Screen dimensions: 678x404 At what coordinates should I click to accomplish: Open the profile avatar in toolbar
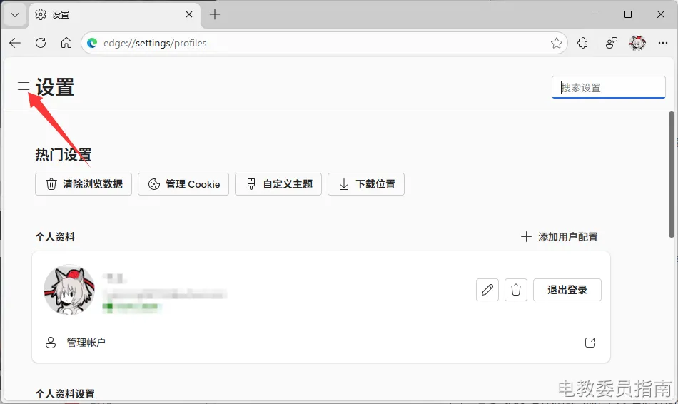coord(637,43)
